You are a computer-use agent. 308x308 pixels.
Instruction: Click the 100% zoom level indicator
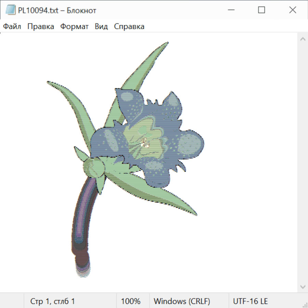(x=131, y=301)
